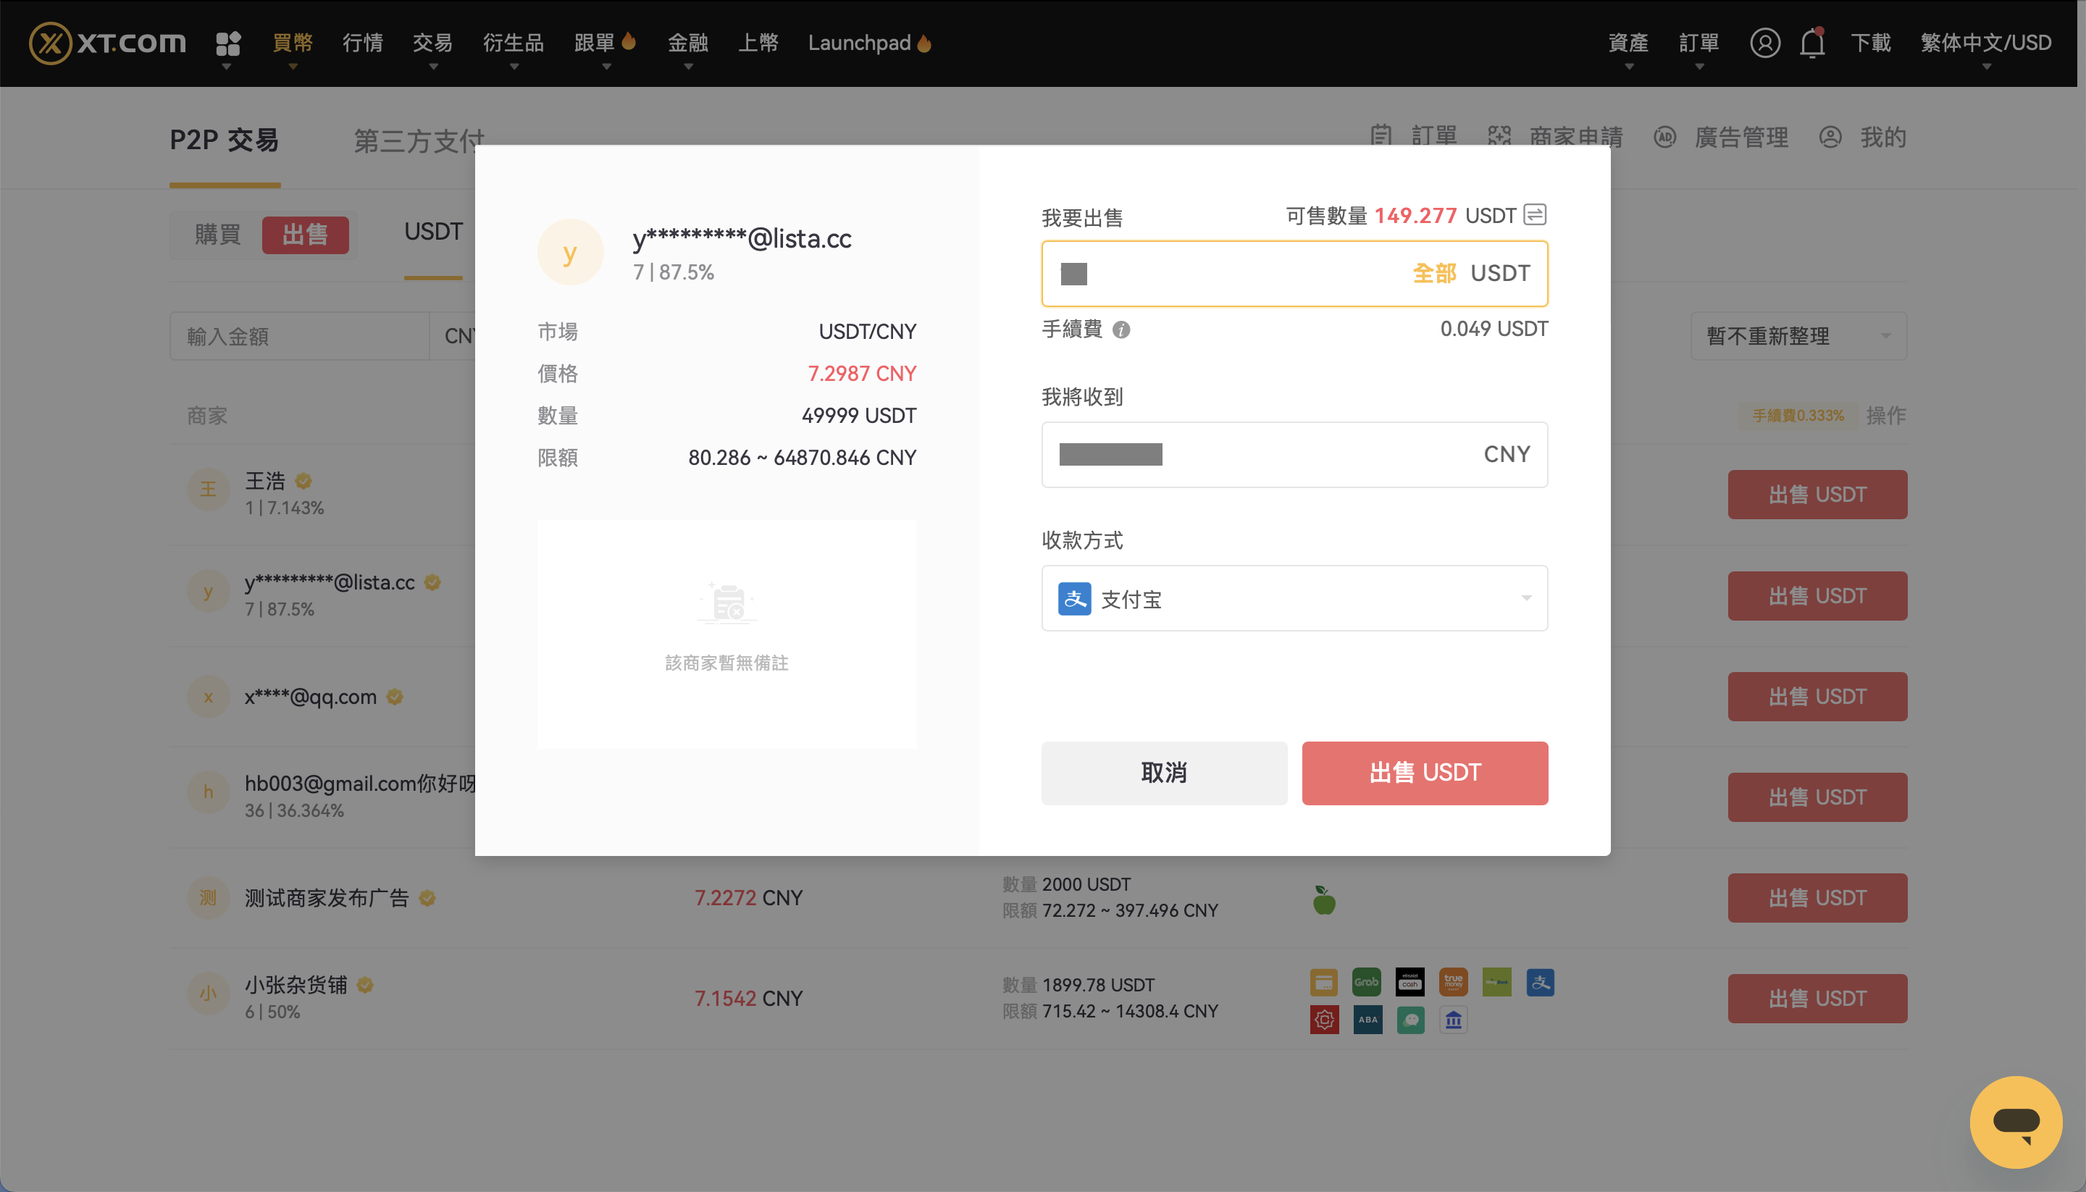The image size is (2086, 1192).
Task: Click the ABA payment icon in 小张杂货铺 row
Action: coord(1367,1019)
